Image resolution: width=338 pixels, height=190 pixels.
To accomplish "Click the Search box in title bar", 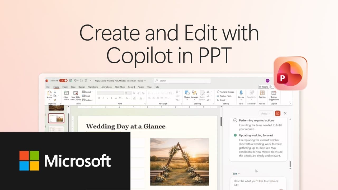I will tap(182, 80).
